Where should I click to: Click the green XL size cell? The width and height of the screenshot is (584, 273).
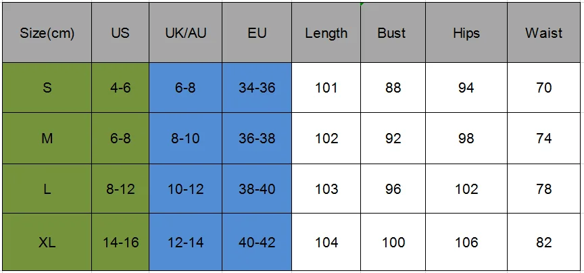(47, 242)
